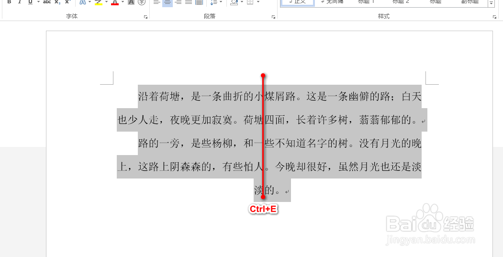Open the 样式 pane launcher
Viewport: 503px width, 257px height.
495,17
